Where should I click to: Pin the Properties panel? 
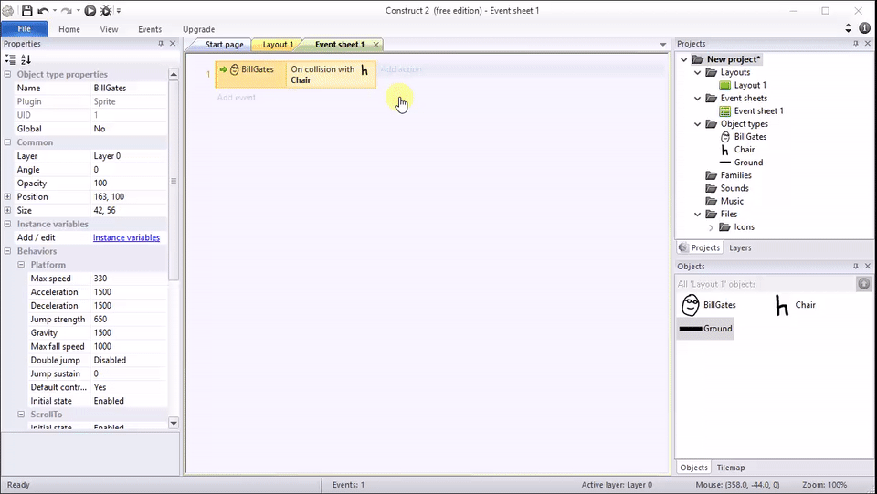pyautogui.click(x=161, y=44)
